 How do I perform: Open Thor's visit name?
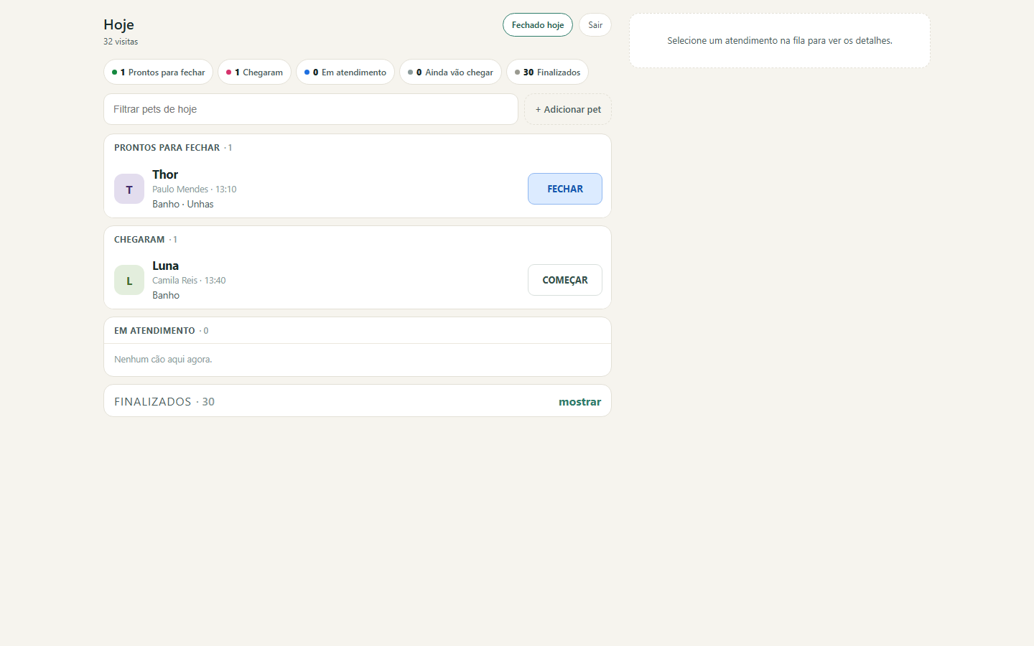[x=165, y=174]
